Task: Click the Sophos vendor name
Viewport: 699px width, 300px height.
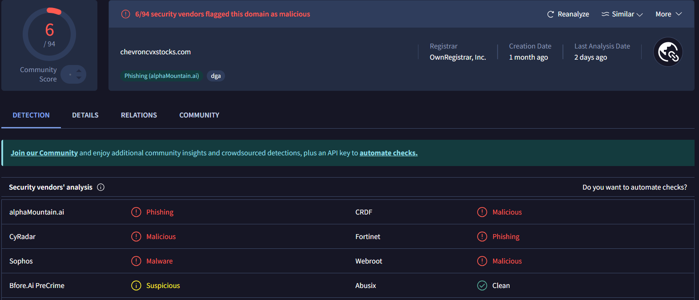Action: click(21, 261)
